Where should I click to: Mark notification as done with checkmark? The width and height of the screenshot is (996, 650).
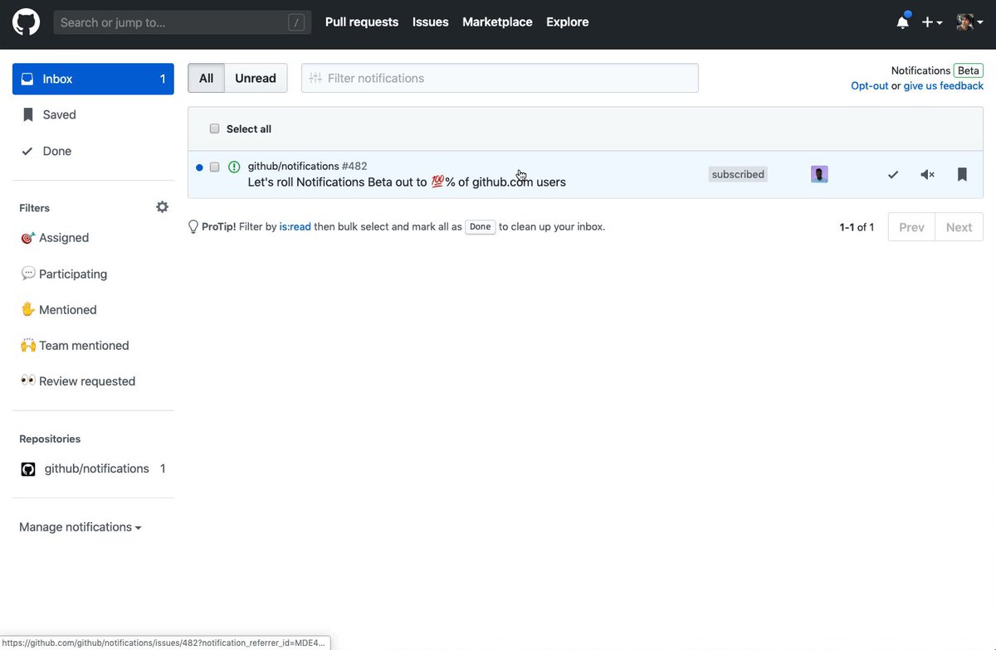(x=893, y=174)
